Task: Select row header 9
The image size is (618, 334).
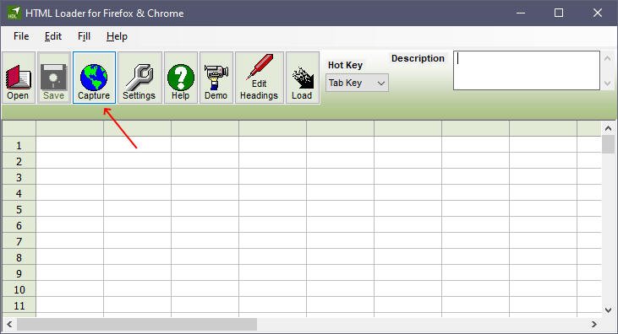Action: click(x=19, y=273)
